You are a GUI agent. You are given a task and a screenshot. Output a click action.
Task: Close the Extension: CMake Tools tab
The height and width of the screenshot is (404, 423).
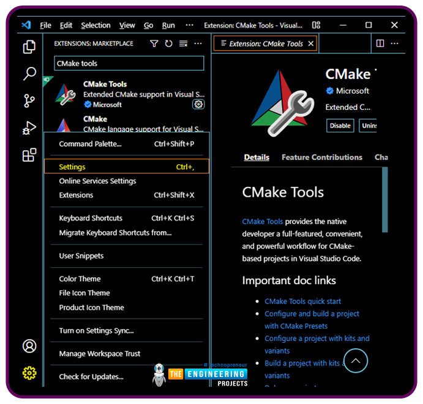[x=311, y=44]
